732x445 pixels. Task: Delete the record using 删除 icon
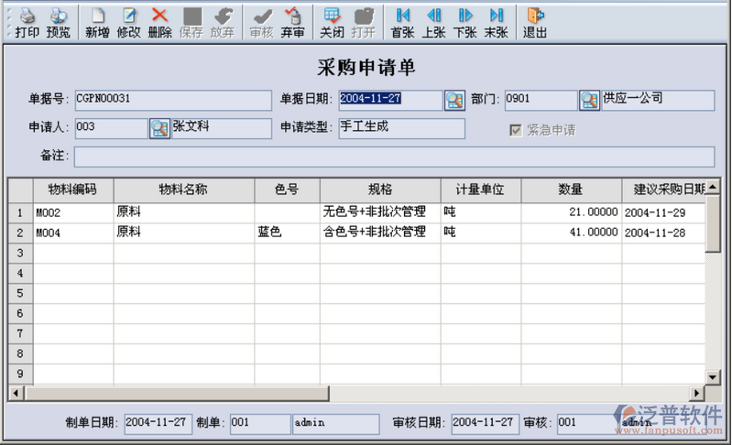(x=159, y=16)
